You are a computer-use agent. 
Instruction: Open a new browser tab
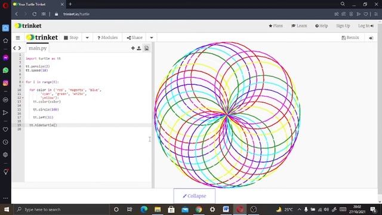click(70, 4)
